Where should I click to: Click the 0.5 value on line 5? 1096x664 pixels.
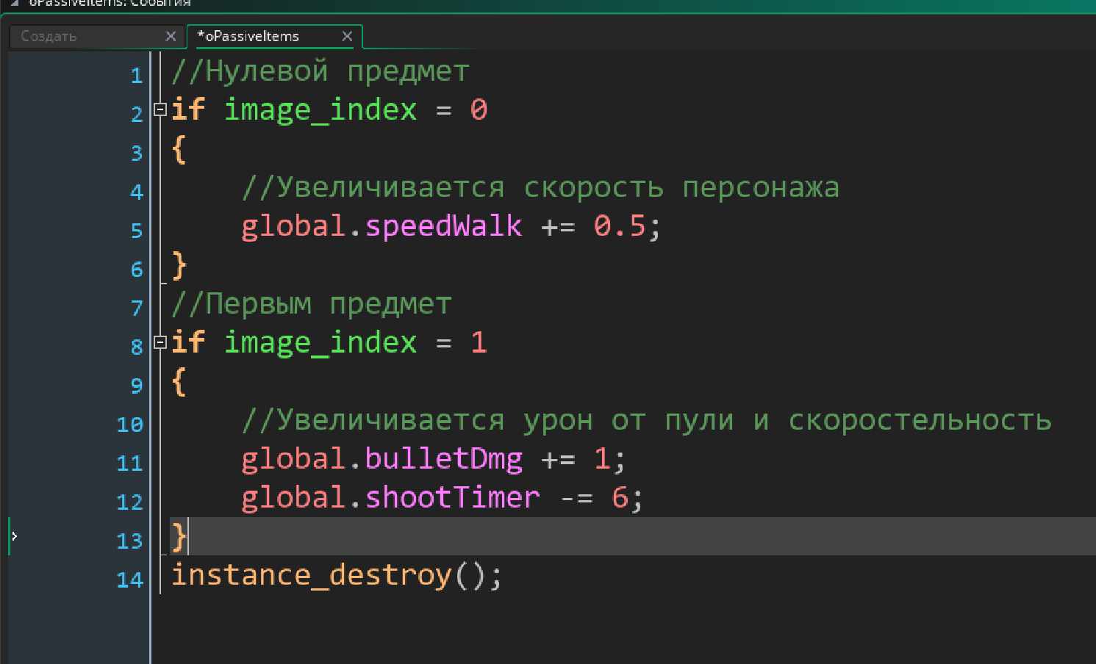[619, 226]
